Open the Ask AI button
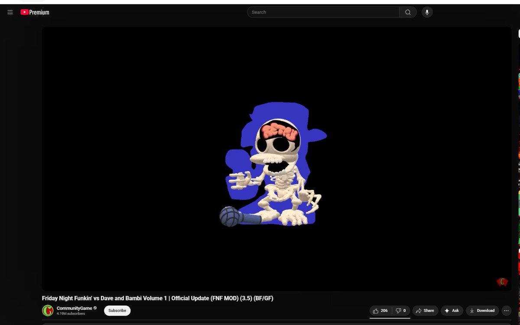 coord(452,311)
